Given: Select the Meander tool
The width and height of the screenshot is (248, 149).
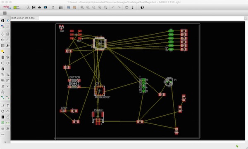Looking at the screenshot, I should [x=3, y=92].
